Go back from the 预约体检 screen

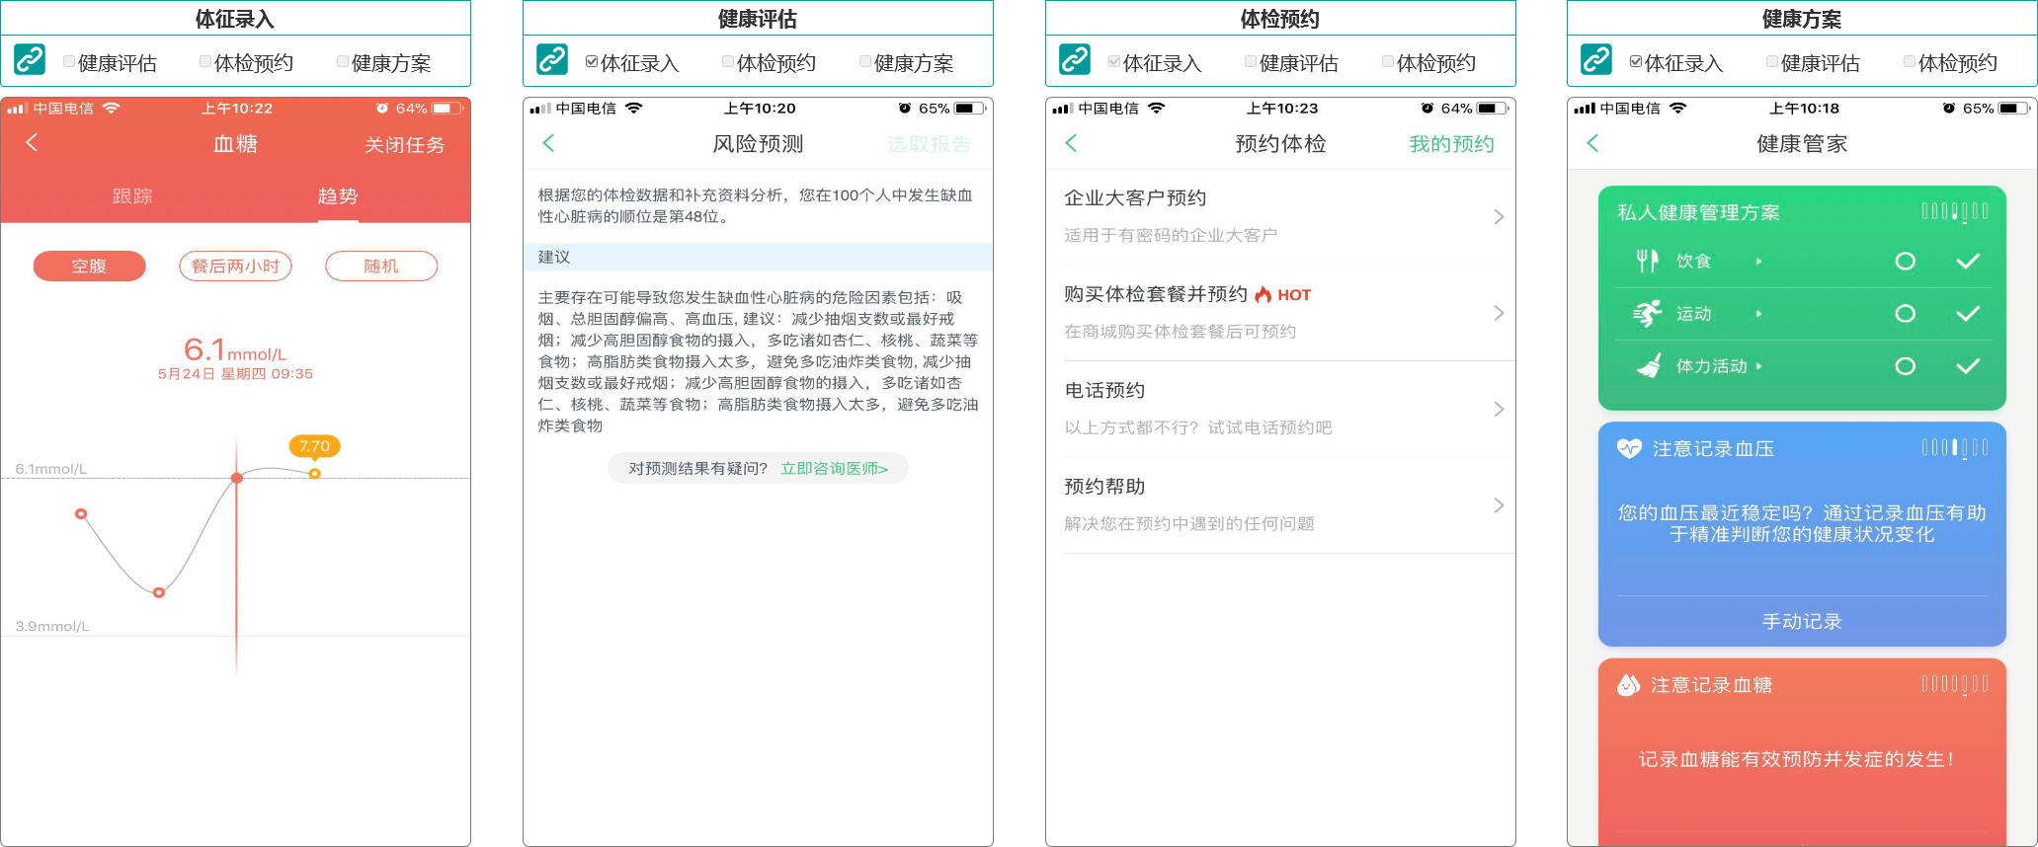pos(1072,143)
